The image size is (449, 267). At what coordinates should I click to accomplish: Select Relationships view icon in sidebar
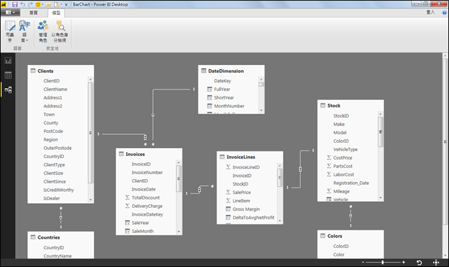point(9,89)
